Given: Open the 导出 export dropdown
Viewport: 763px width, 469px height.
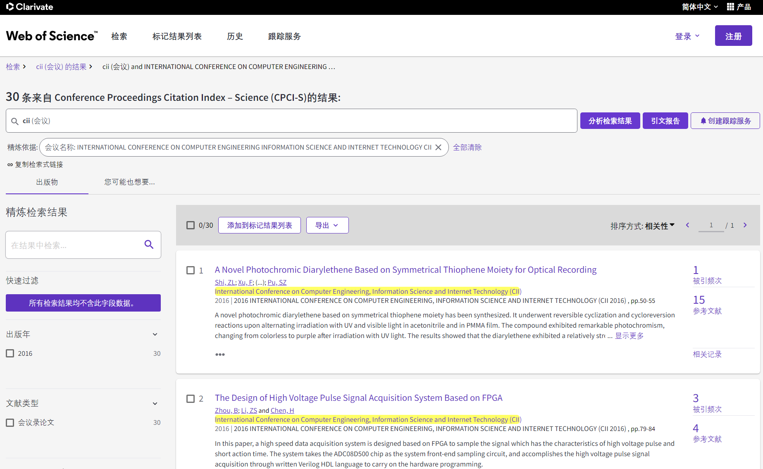Looking at the screenshot, I should [x=327, y=225].
